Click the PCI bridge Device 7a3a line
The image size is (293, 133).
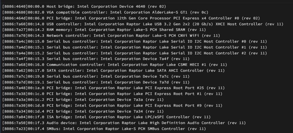coord(83,100)
